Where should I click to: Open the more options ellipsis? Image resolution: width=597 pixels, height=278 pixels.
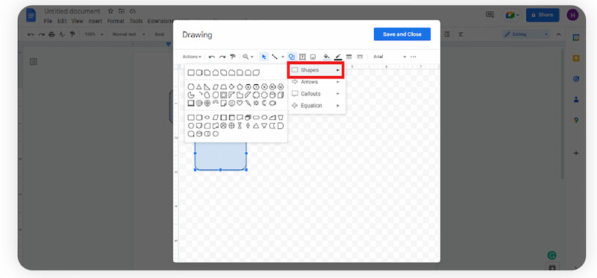tap(413, 57)
